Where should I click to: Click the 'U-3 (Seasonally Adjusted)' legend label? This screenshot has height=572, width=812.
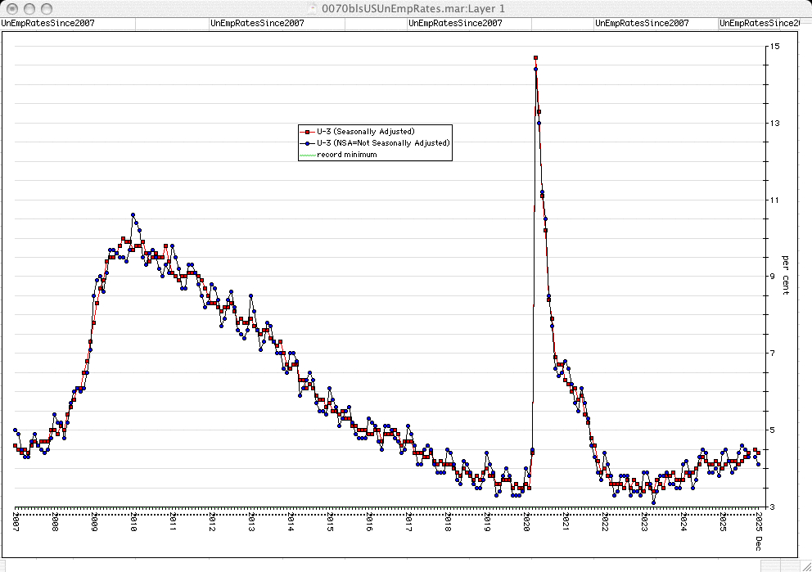[x=366, y=132]
